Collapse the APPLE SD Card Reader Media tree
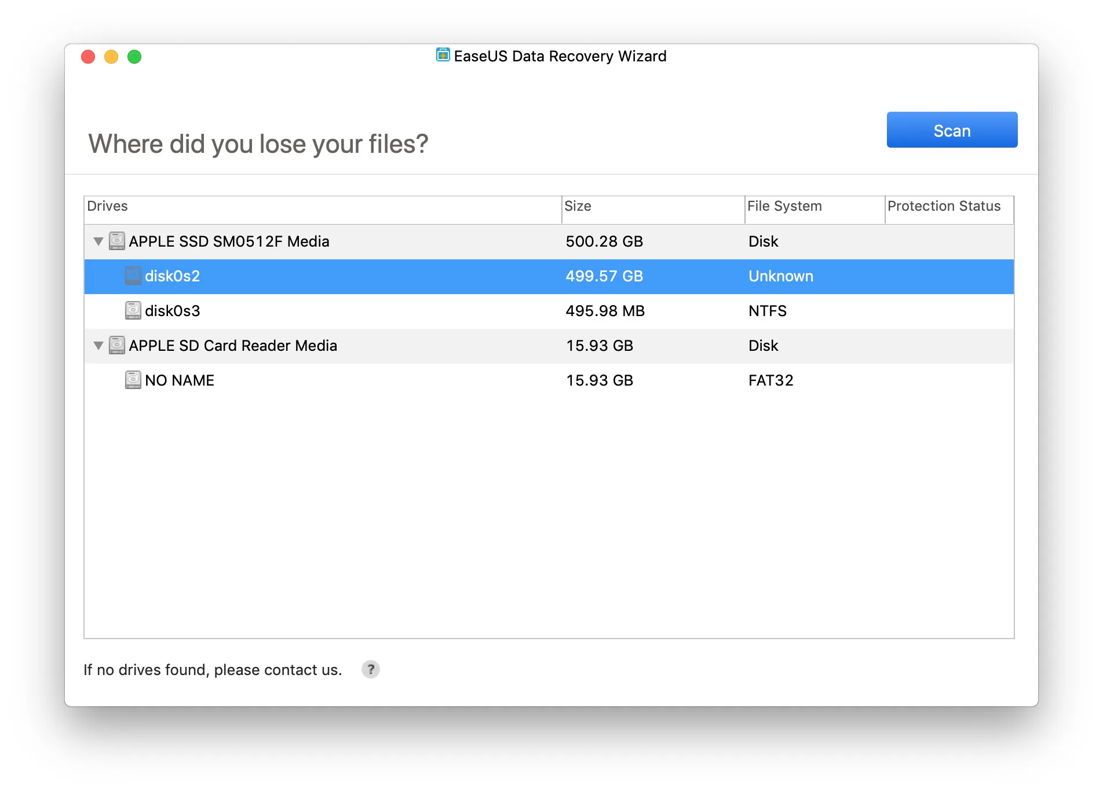The image size is (1103, 792). 98,345
